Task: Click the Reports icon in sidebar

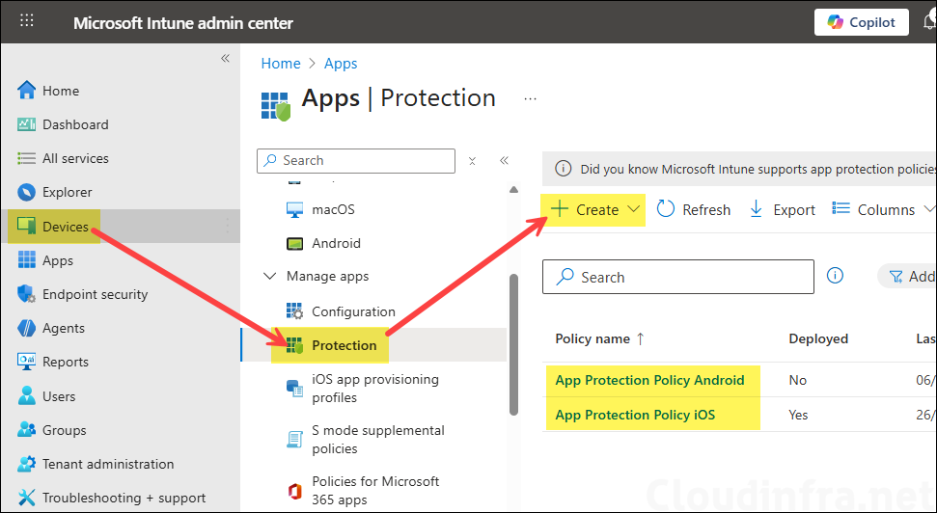Action: point(26,362)
